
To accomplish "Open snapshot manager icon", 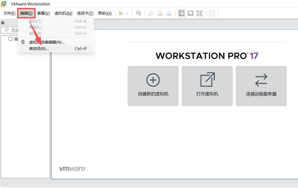I will click(169, 13).
